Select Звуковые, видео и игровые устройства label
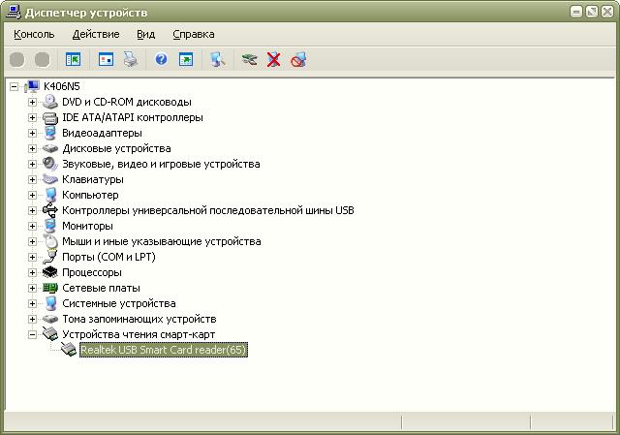Image resolution: width=620 pixels, height=435 pixels. (161, 164)
